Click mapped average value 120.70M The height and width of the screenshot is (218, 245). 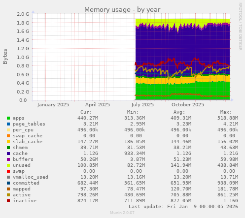tap(181, 189)
